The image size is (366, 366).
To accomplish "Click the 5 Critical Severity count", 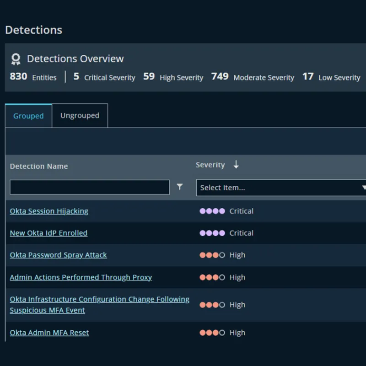I will click(104, 77).
